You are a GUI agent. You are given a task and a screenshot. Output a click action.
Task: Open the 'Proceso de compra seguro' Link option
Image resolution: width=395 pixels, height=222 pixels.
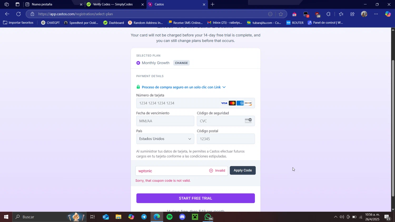tap(181, 87)
